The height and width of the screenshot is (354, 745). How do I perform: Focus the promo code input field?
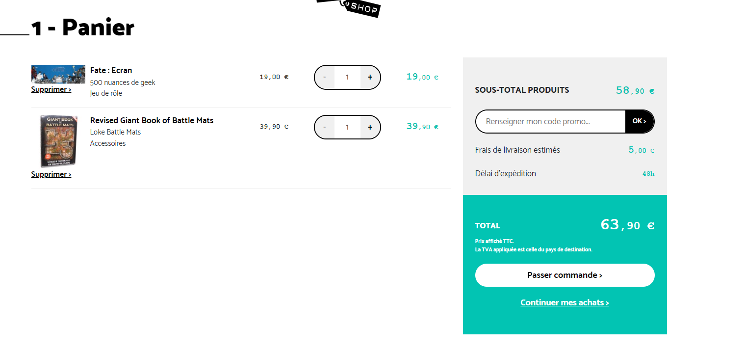pyautogui.click(x=550, y=121)
